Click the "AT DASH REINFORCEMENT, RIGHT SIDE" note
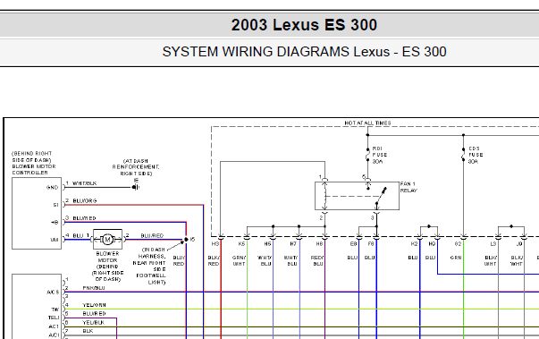Image resolution: width=539 pixels, height=339 pixels. pyautogui.click(x=136, y=167)
